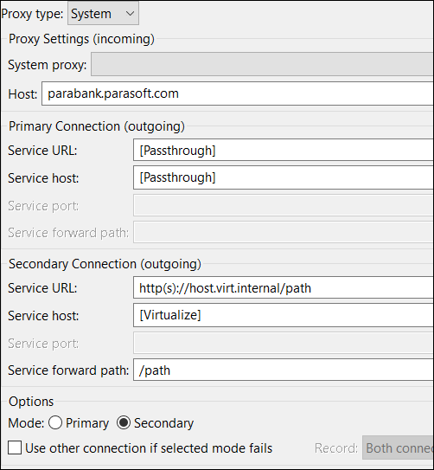Select the Primary mode radio button
This screenshot has height=470, width=434.
pyautogui.click(x=55, y=422)
